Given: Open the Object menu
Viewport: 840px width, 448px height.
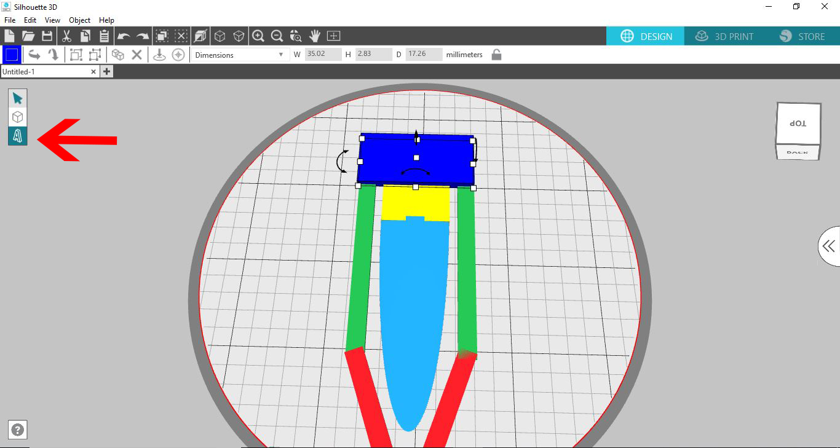Looking at the screenshot, I should tap(80, 20).
